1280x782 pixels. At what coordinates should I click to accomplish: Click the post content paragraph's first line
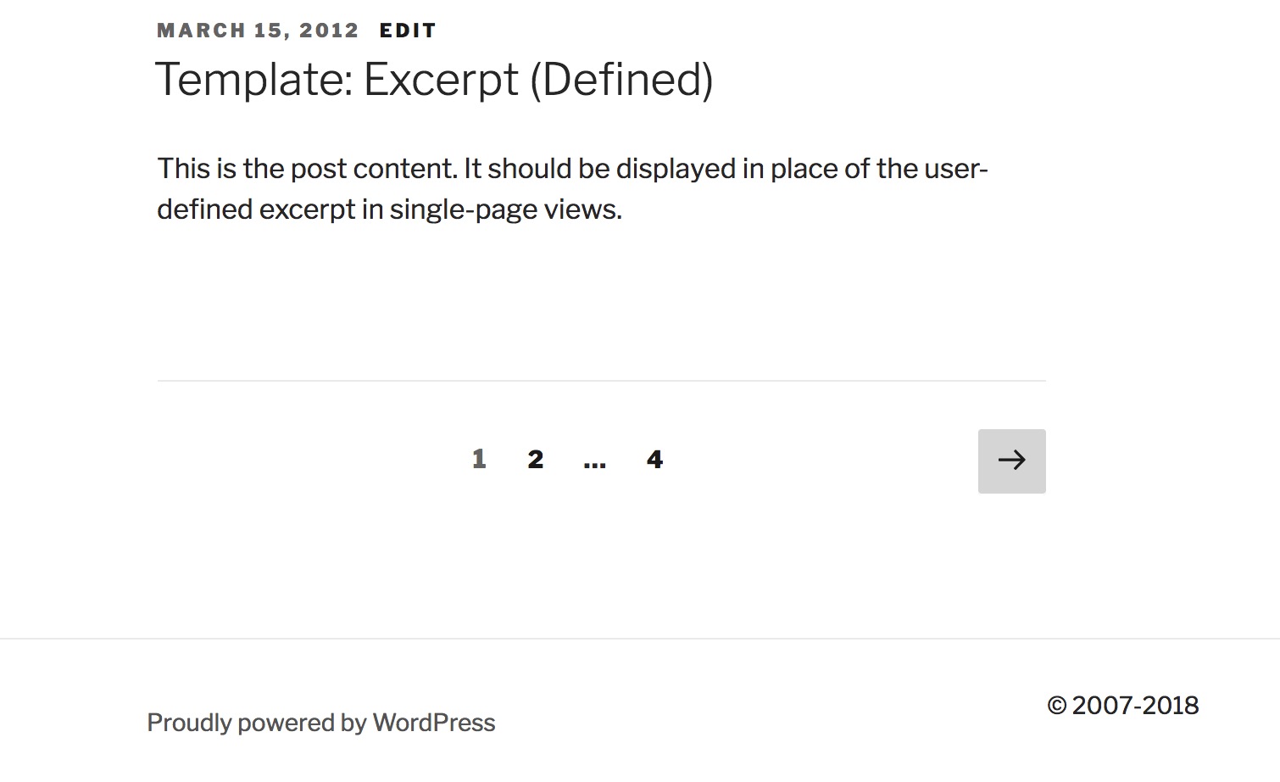click(x=572, y=169)
